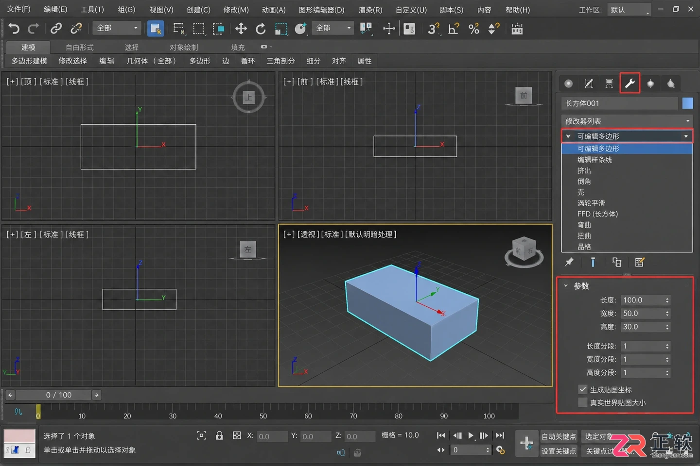Toggle 3D Snaps icon
This screenshot has height=466, width=700.
(x=433, y=29)
